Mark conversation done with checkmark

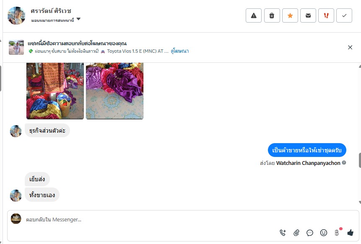344,15
